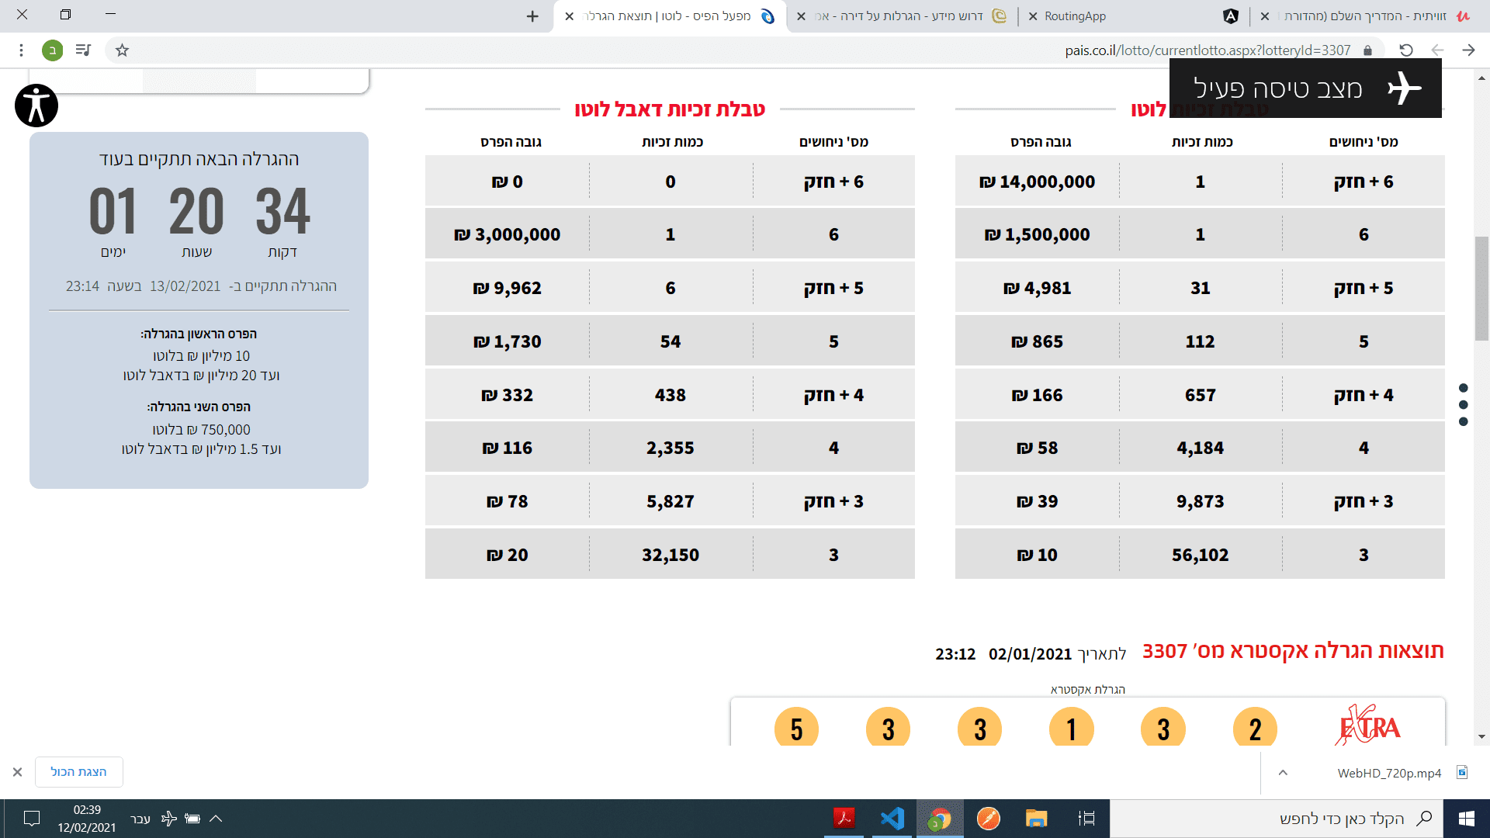Image resolution: width=1490 pixels, height=838 pixels.
Task: Close the downloads bar
Action: [x=17, y=772]
